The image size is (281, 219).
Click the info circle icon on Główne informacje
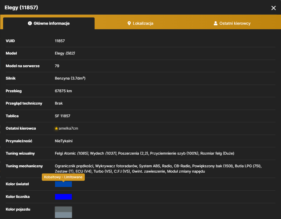point(30,23)
